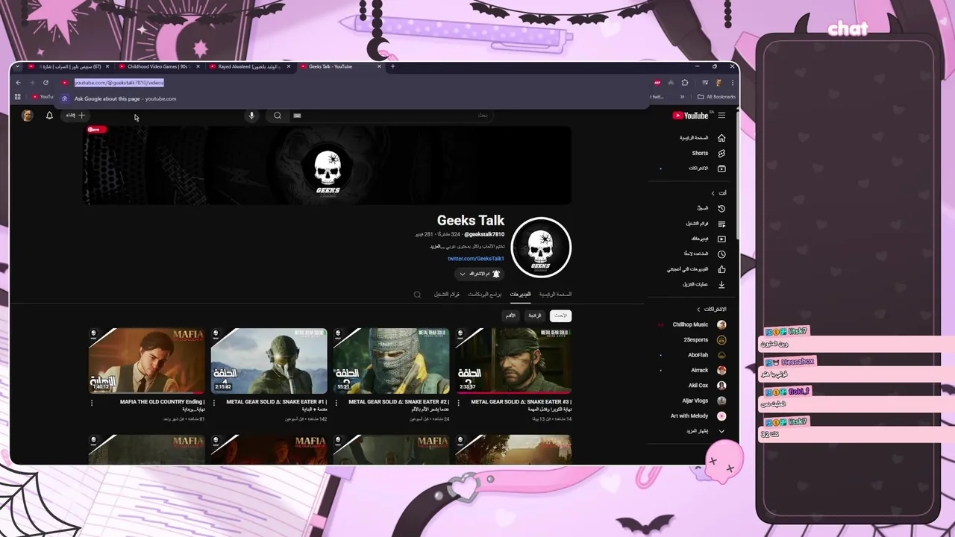This screenshot has width=955, height=537.
Task: Open the YouTube hamburger guide menu
Action: pos(721,116)
